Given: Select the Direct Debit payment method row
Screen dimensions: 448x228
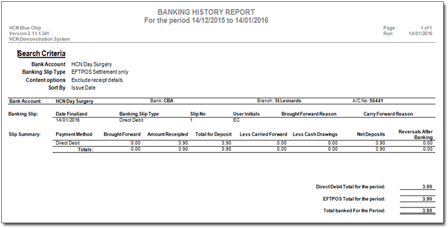Looking at the screenshot, I should pos(244,143).
